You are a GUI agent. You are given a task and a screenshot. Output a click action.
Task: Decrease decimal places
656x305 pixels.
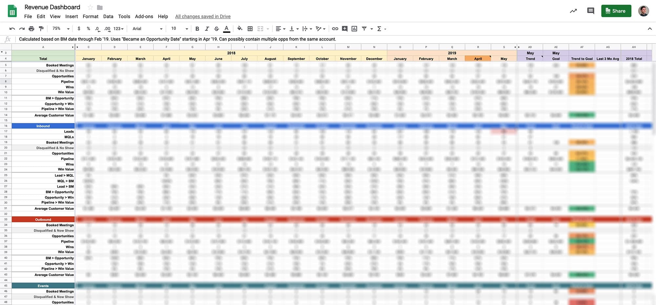coord(97,29)
